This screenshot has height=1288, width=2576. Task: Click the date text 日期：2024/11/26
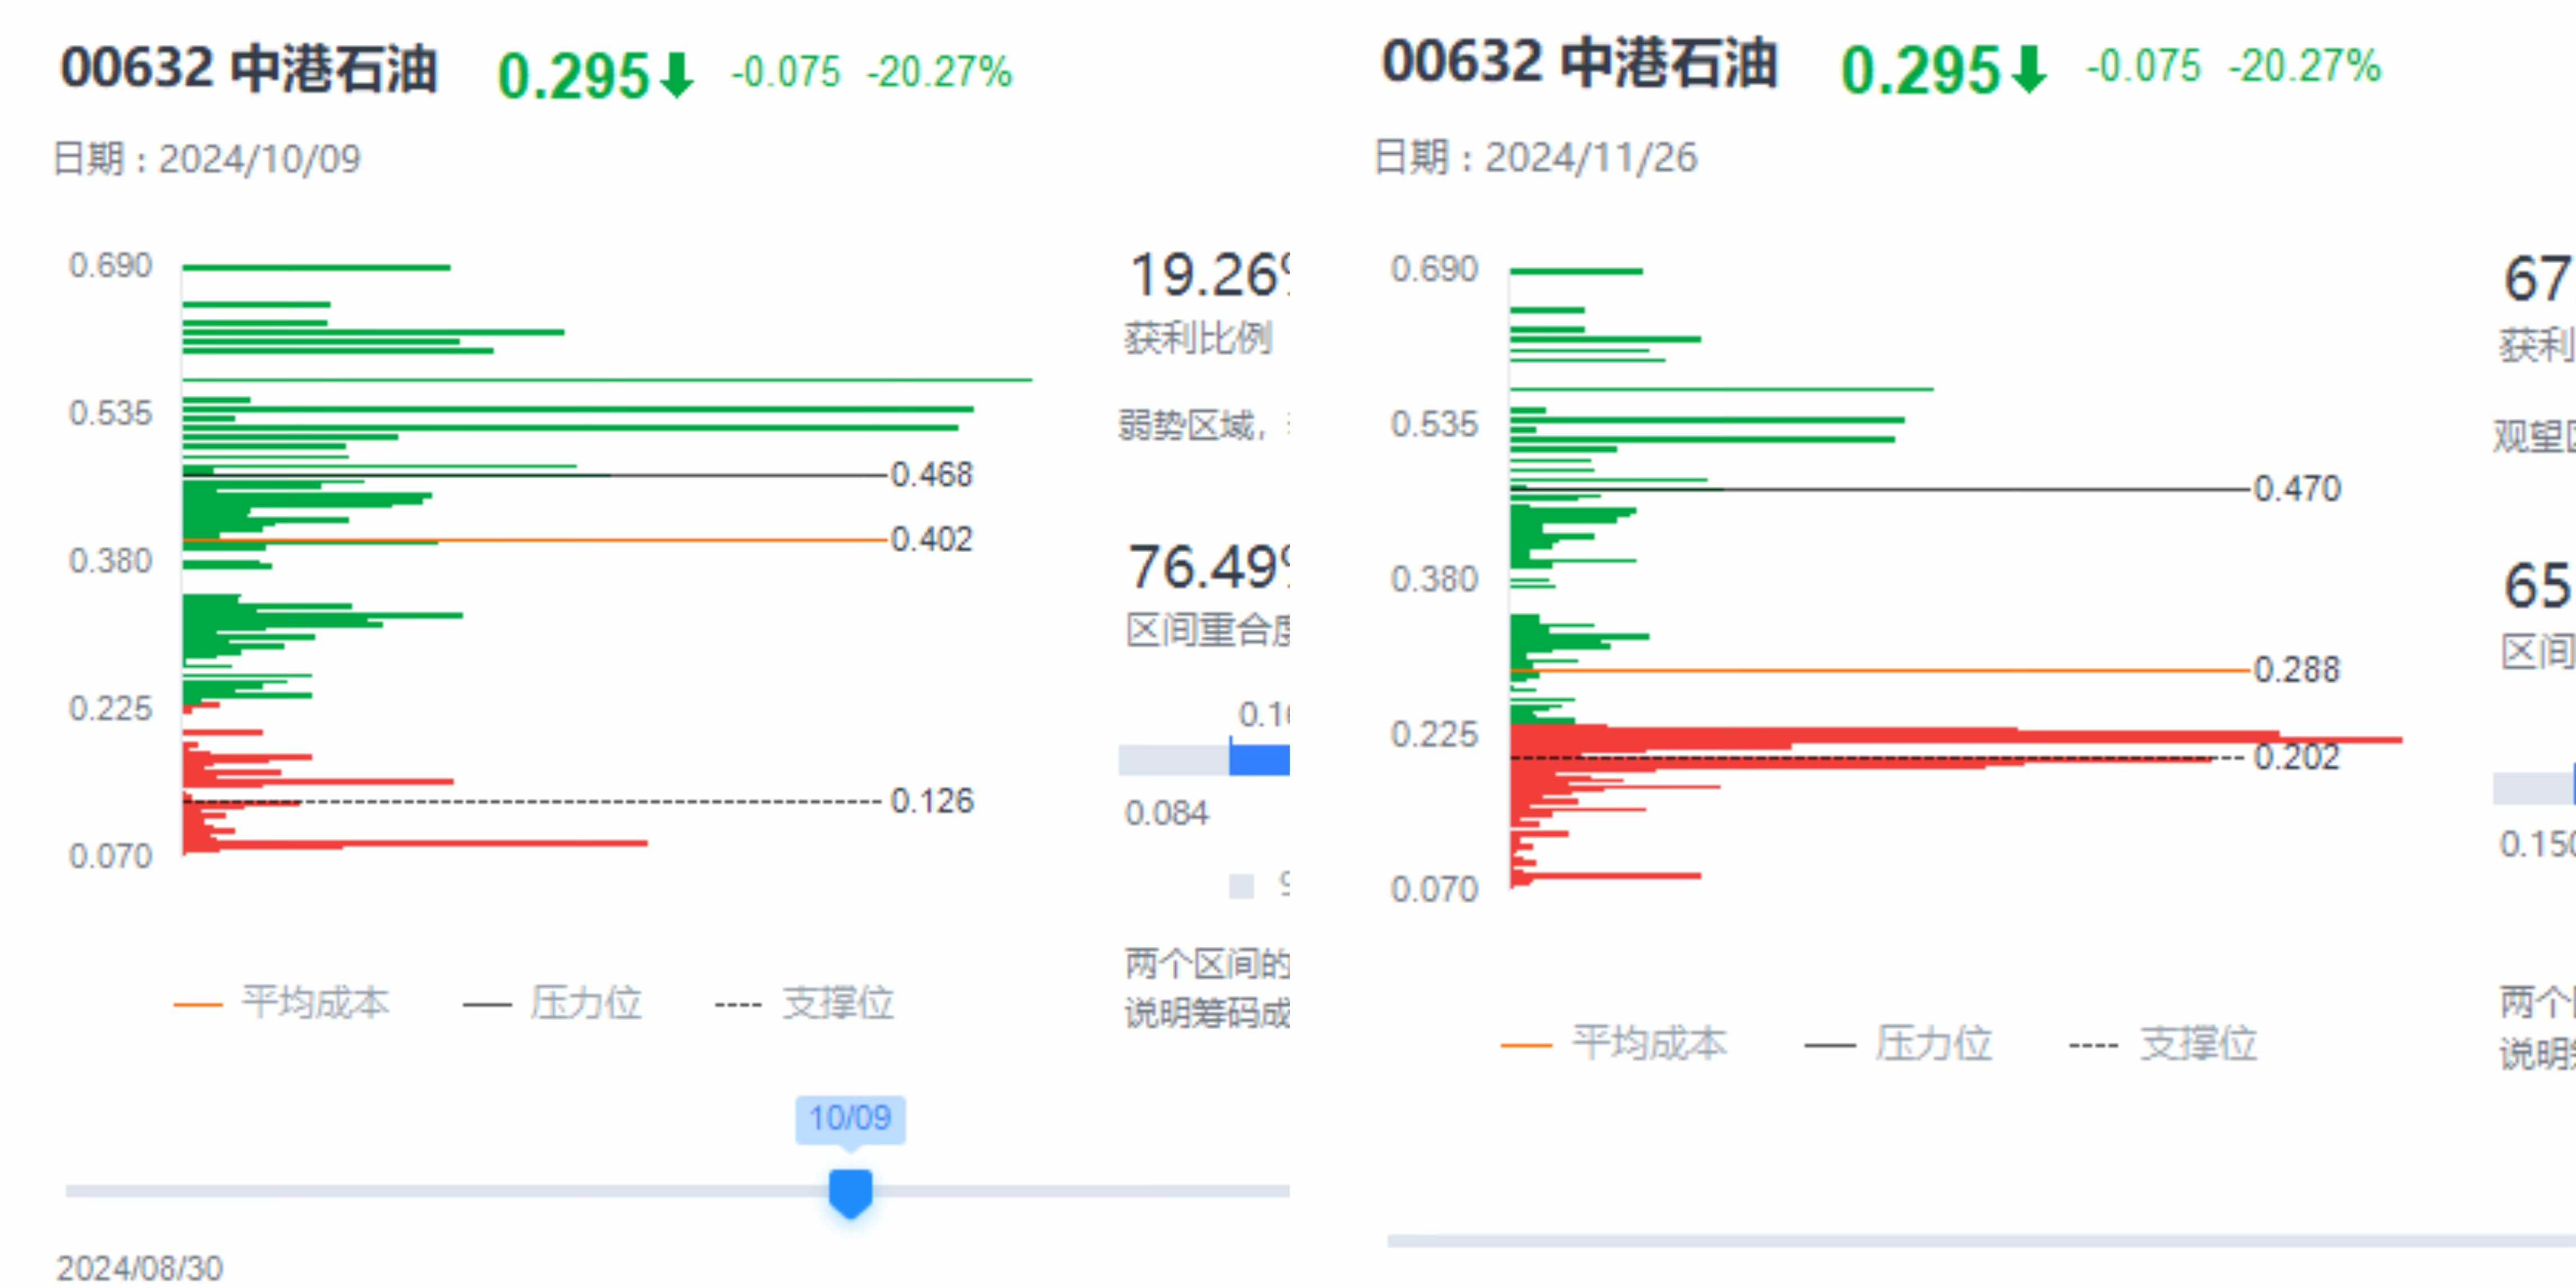pyautogui.click(x=1536, y=157)
